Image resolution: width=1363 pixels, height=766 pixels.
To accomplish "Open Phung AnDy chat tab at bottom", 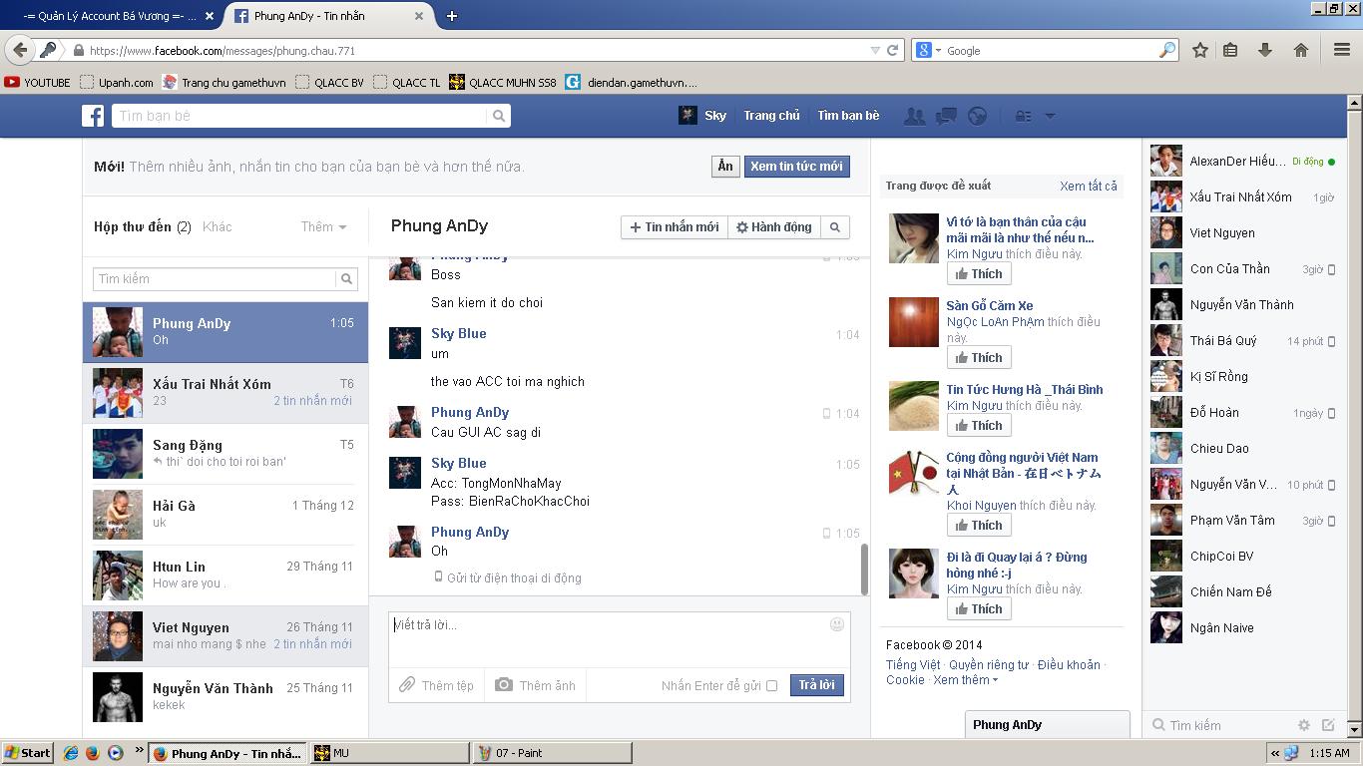I will [1047, 725].
